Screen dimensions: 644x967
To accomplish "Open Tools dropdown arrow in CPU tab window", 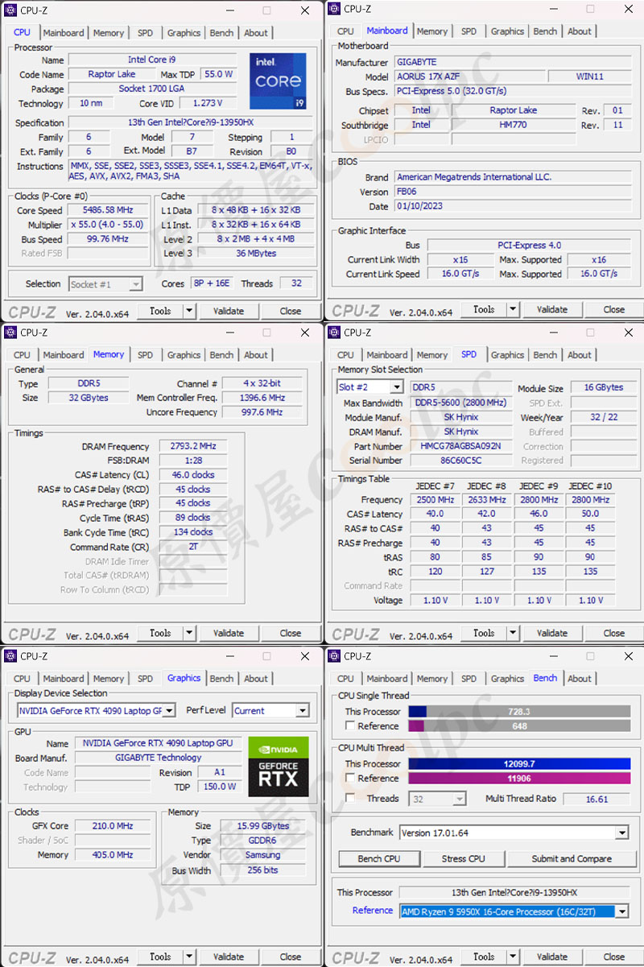I will [x=189, y=311].
